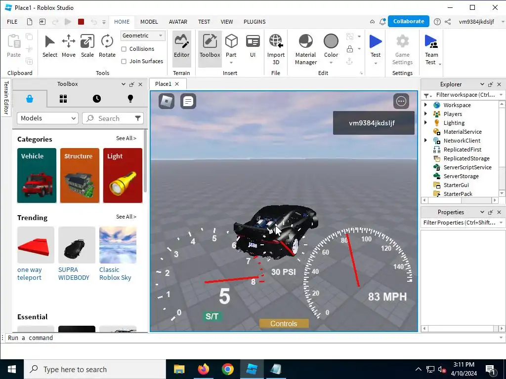
Task: Expand the Workspace tree node
Action: (425, 105)
